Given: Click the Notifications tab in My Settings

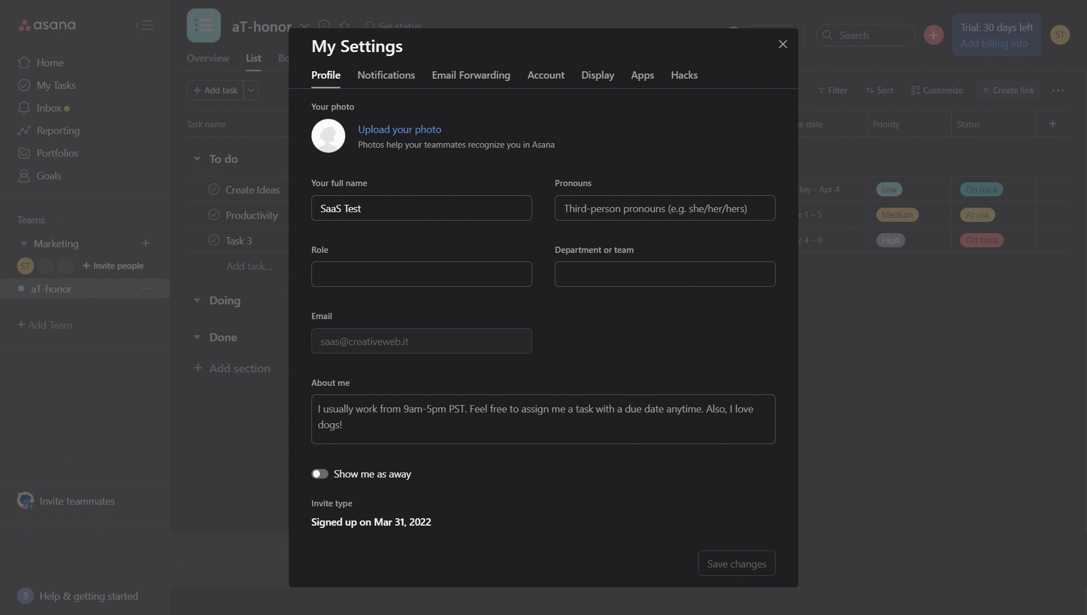Looking at the screenshot, I should tap(386, 75).
